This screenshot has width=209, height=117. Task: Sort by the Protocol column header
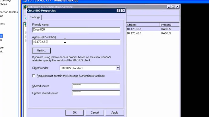point(170,25)
